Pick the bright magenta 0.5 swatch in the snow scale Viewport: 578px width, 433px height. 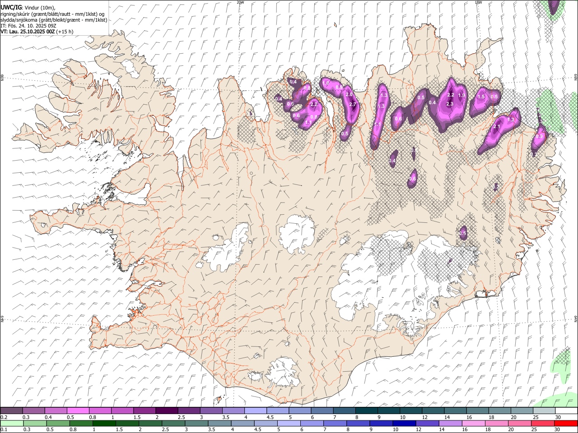click(x=78, y=411)
